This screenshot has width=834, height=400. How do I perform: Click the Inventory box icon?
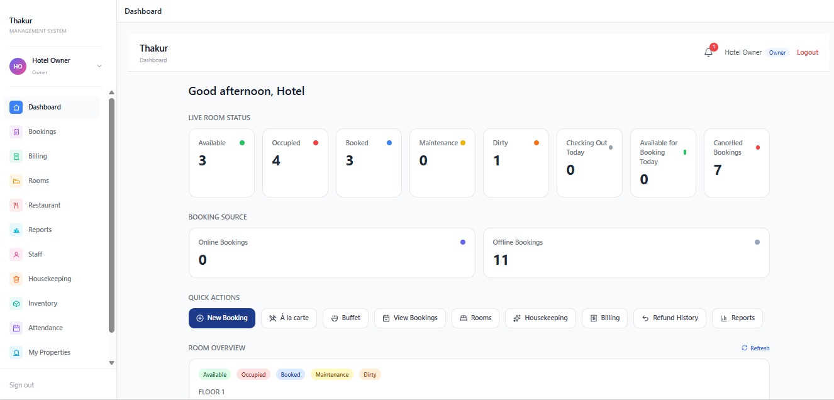coord(16,304)
